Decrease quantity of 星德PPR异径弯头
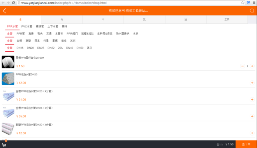This screenshot has width=257, height=148. click(243, 66)
